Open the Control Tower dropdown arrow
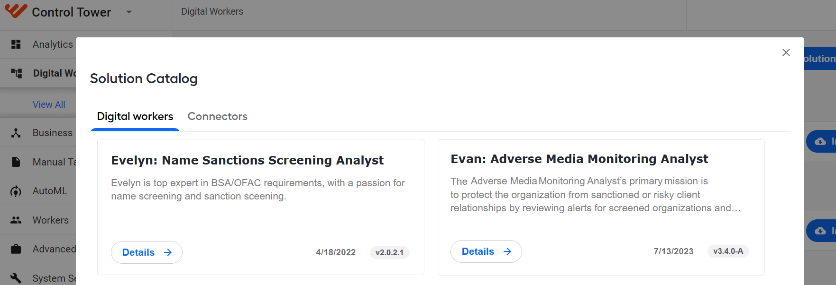 tap(129, 12)
